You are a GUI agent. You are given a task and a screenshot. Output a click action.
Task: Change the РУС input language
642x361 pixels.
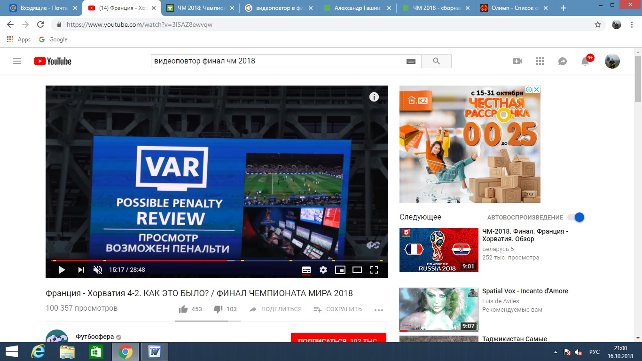(x=595, y=352)
